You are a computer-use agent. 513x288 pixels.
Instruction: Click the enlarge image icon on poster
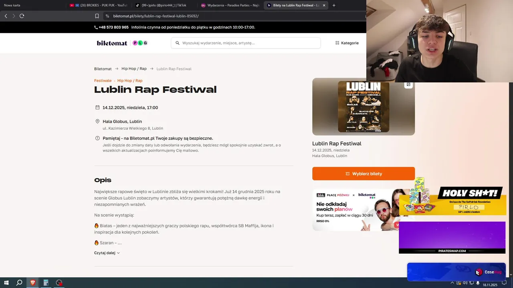[408, 84]
